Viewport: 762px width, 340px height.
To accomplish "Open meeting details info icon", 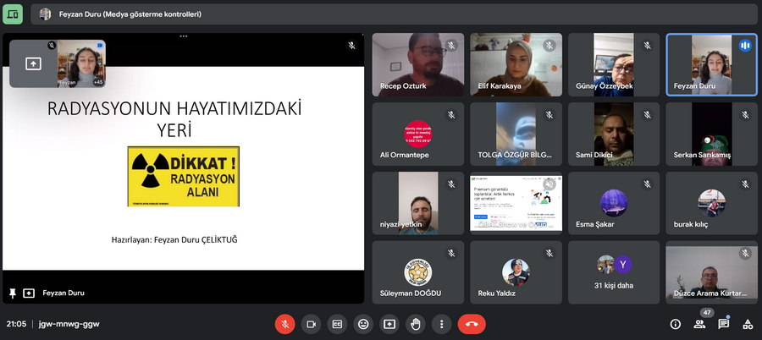I will [x=675, y=324].
